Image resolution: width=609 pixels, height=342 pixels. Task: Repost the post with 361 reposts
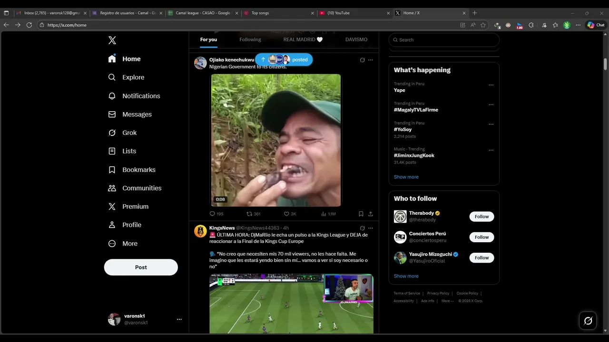253,214
